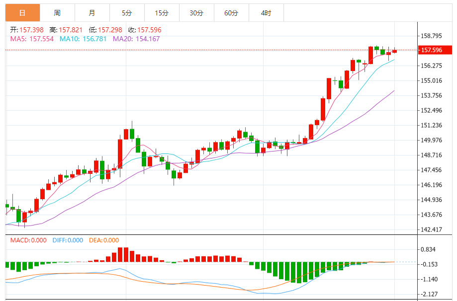Click the open price value 157.398
Viewport: 457px width, 301px height.
[31, 30]
